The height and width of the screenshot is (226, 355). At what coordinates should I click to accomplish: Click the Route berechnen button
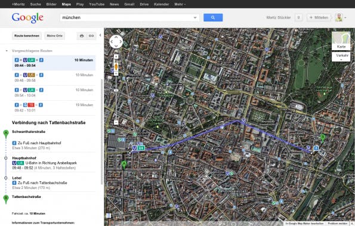pyautogui.click(x=27, y=36)
